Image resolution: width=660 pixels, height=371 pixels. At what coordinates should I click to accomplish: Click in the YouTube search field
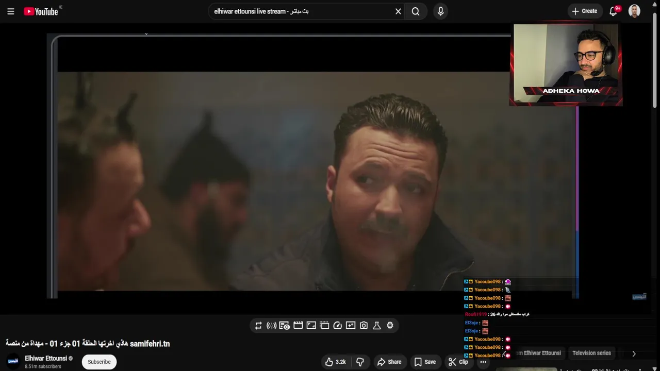[x=302, y=11]
